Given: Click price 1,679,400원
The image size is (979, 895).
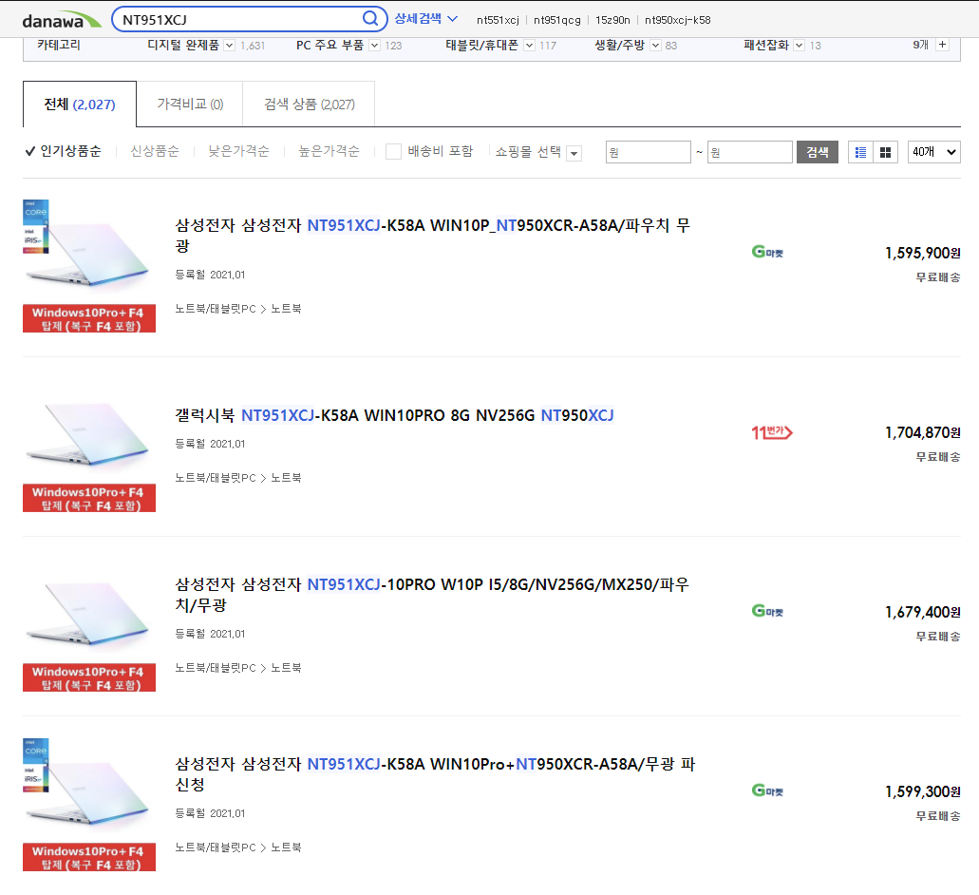Looking at the screenshot, I should pyautogui.click(x=922, y=612).
